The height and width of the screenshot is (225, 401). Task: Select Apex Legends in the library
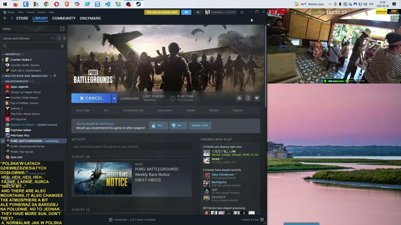pos(19,87)
